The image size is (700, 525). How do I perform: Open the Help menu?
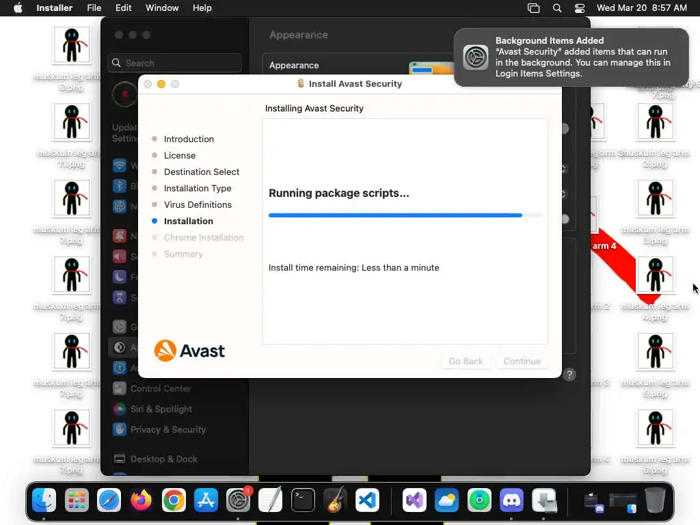(202, 8)
